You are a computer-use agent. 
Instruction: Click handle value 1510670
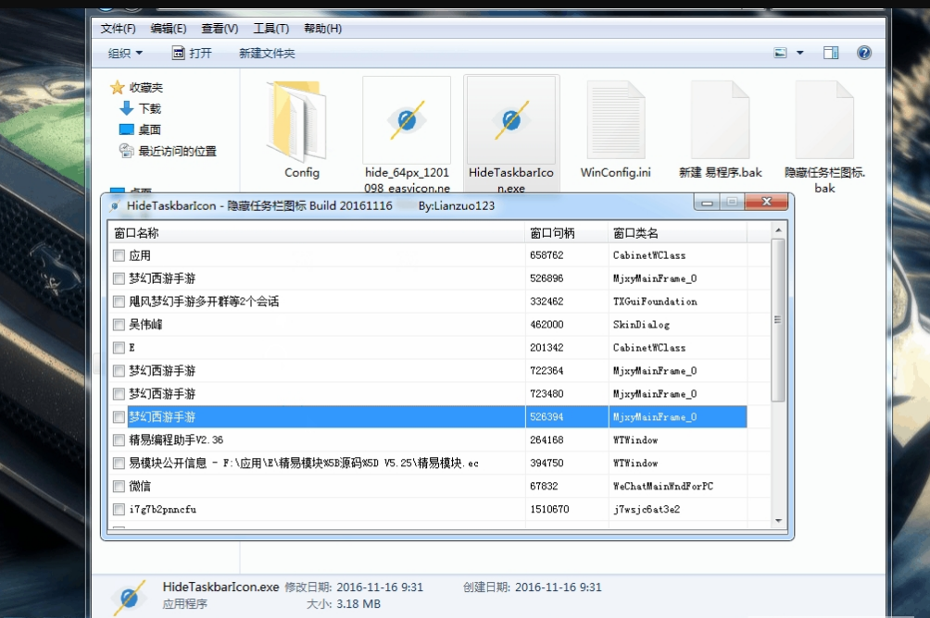(x=549, y=510)
